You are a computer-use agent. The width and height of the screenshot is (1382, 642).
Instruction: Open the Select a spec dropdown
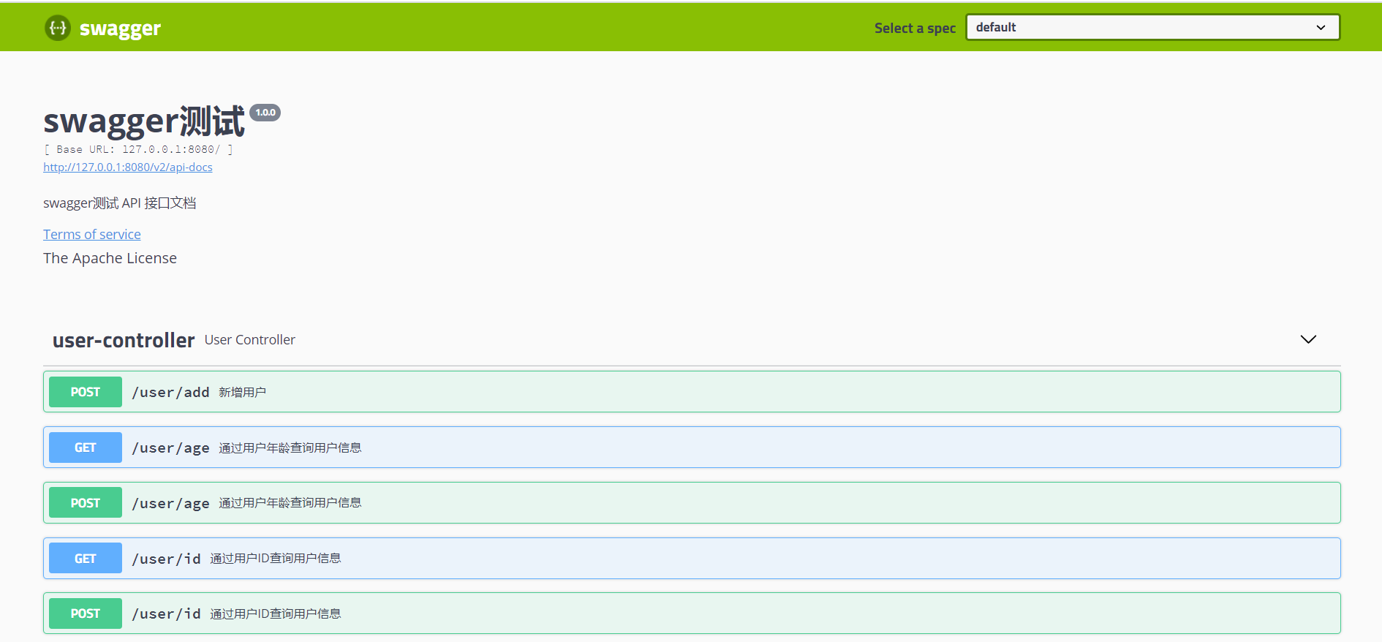click(x=1152, y=27)
